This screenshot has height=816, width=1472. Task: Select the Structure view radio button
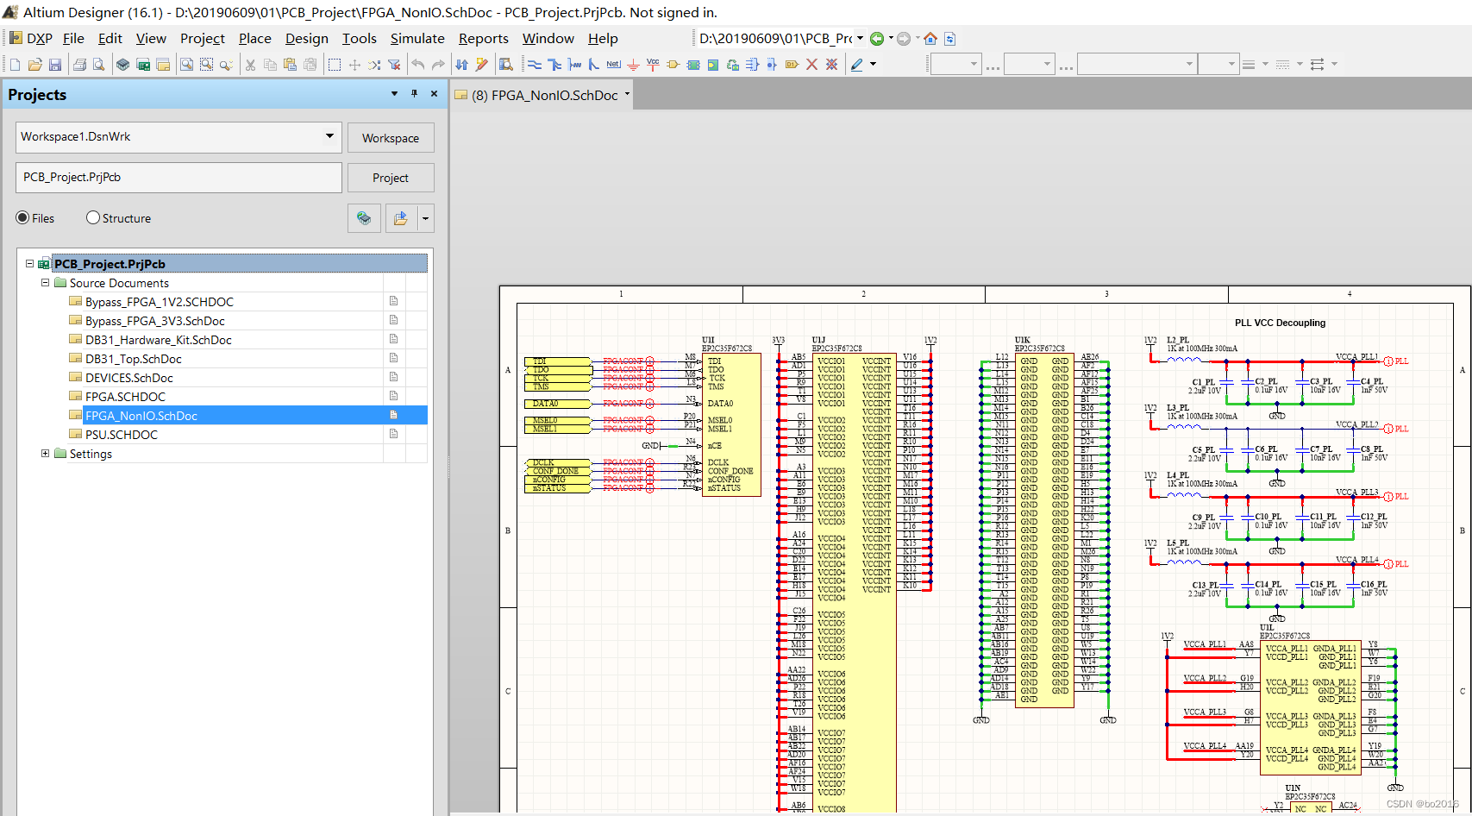click(93, 218)
